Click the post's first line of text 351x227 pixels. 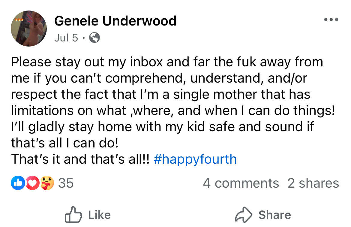[167, 62]
